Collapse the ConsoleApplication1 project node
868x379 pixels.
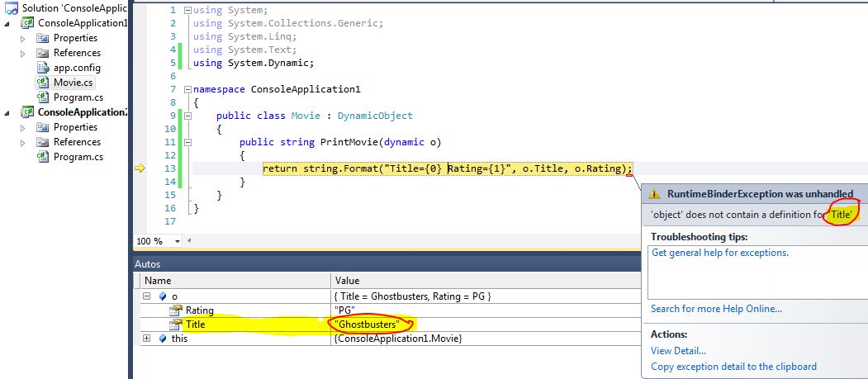(x=7, y=24)
